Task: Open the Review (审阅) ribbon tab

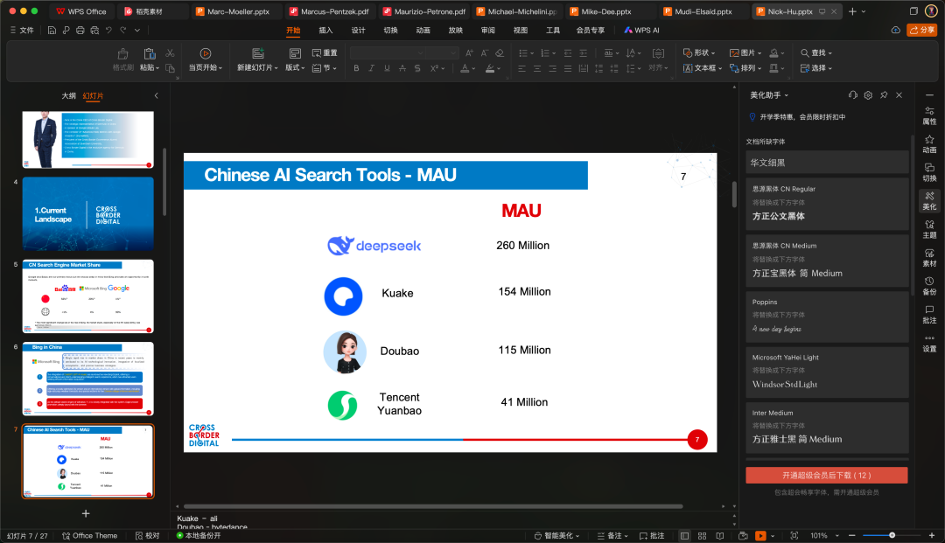Action: (488, 30)
